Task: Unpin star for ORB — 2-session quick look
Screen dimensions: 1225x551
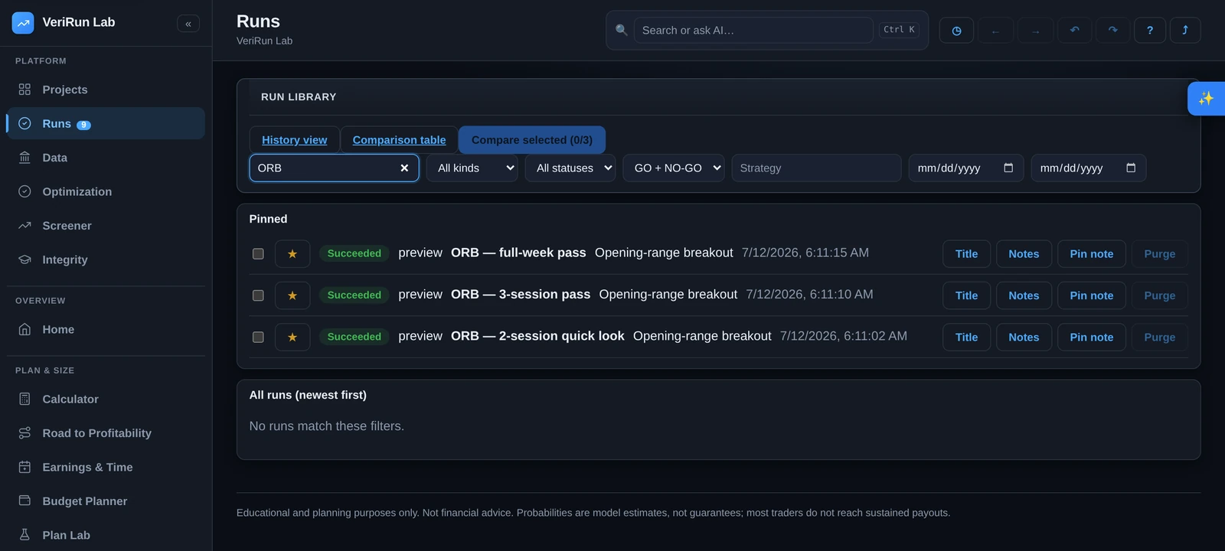Action: click(x=292, y=337)
